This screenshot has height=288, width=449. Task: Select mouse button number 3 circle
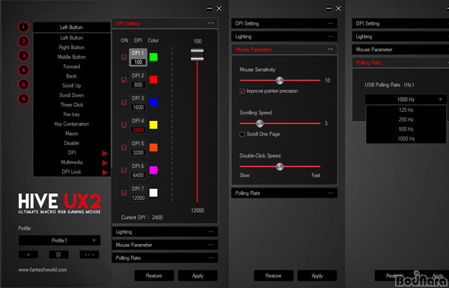coord(23,56)
